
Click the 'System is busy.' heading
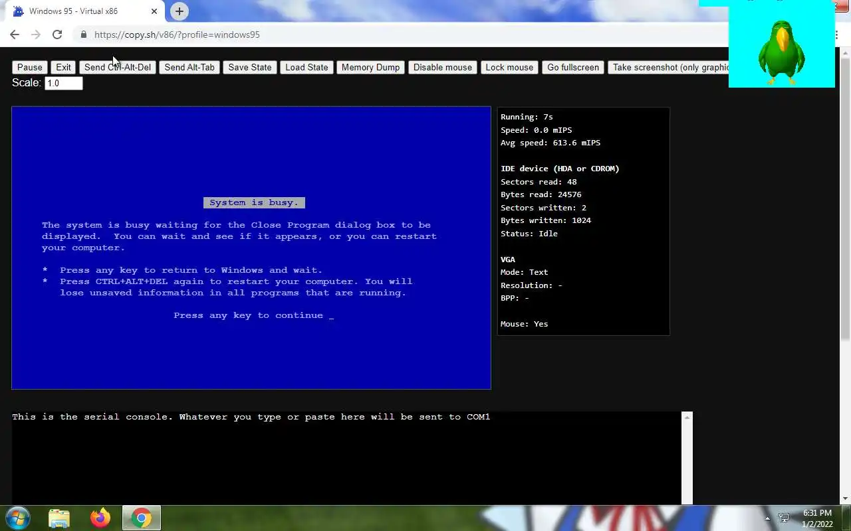(254, 202)
